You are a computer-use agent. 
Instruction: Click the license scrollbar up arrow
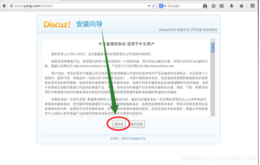click(x=212, y=41)
